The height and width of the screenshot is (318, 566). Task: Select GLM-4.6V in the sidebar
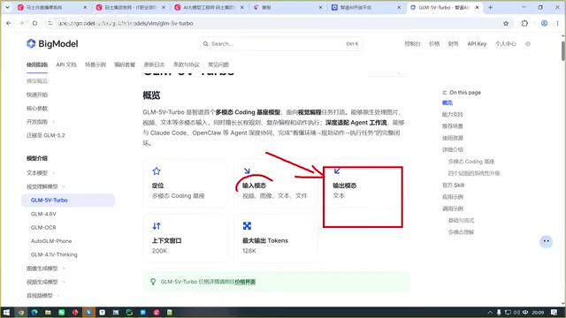[x=43, y=214]
